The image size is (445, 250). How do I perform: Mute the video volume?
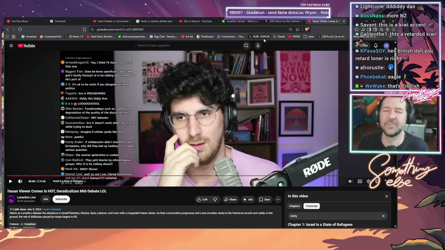pos(20,181)
